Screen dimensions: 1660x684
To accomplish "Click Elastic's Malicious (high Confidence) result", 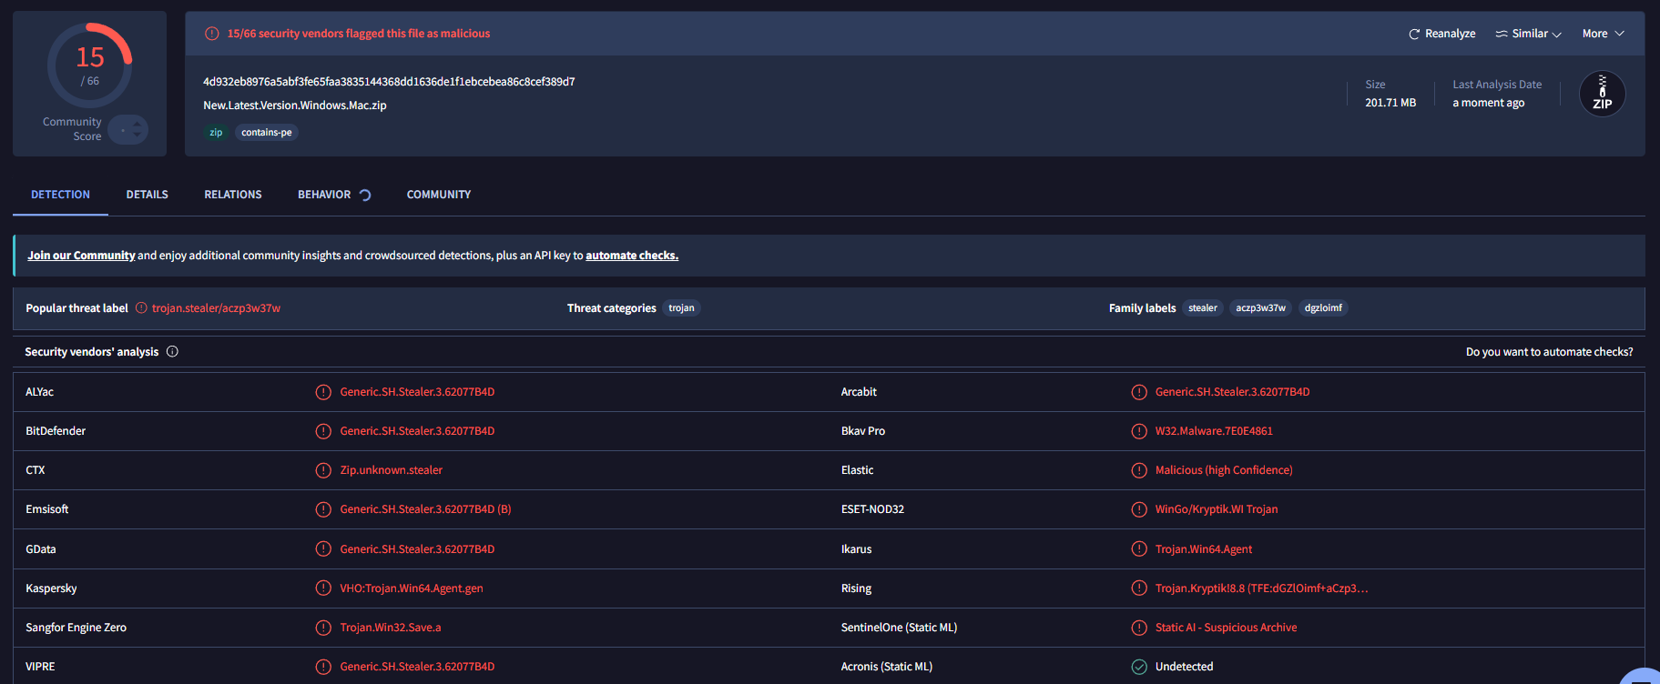I will click(1224, 470).
